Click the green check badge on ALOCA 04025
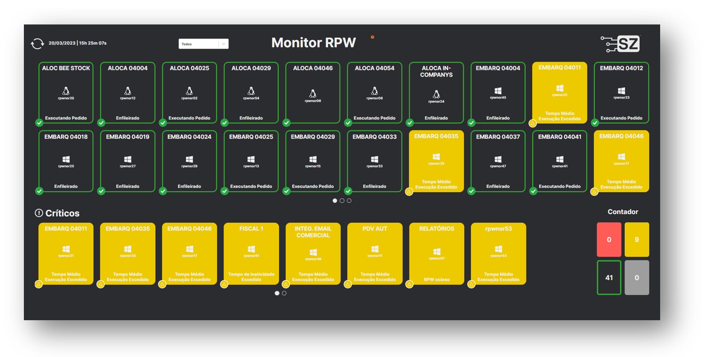Screen dimensions: 706x357 point(163,123)
